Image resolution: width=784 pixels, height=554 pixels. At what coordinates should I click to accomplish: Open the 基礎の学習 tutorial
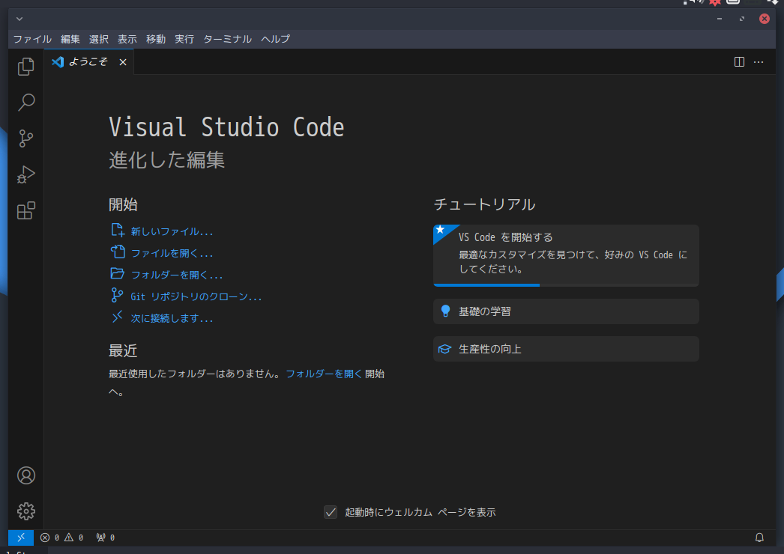point(566,311)
